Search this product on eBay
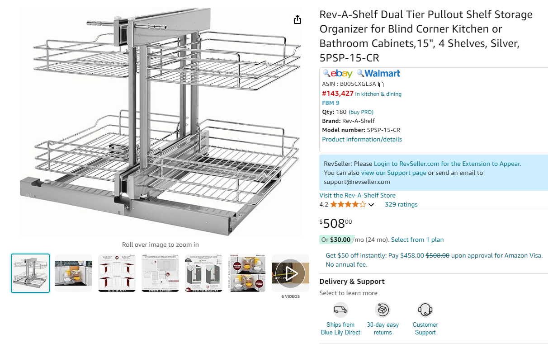The height and width of the screenshot is (348, 548). pyautogui.click(x=338, y=73)
